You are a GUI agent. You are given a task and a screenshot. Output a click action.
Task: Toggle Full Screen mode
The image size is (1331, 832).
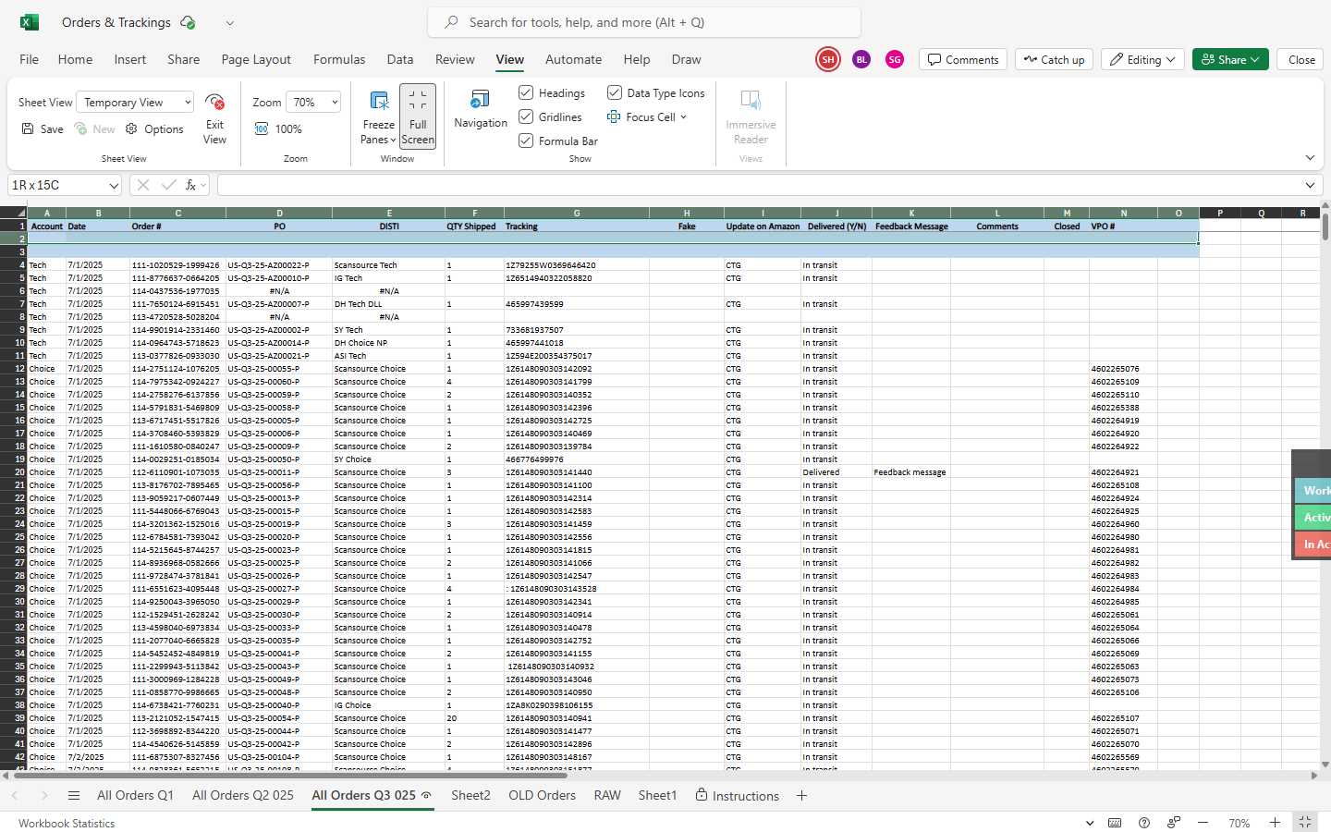[418, 116]
